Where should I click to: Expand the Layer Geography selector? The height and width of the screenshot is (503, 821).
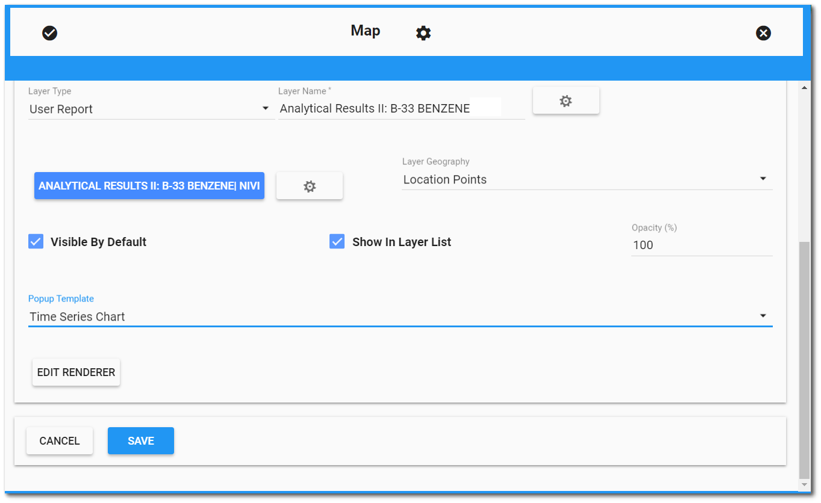tap(763, 178)
